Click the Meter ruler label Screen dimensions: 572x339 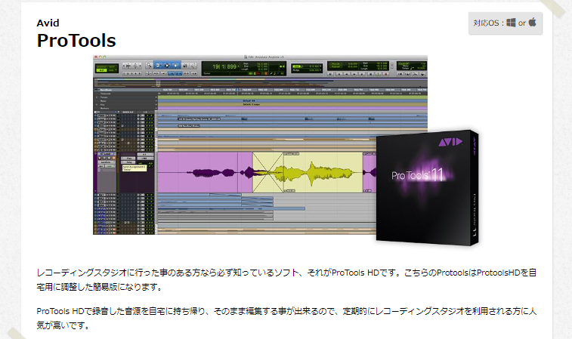click(x=104, y=101)
